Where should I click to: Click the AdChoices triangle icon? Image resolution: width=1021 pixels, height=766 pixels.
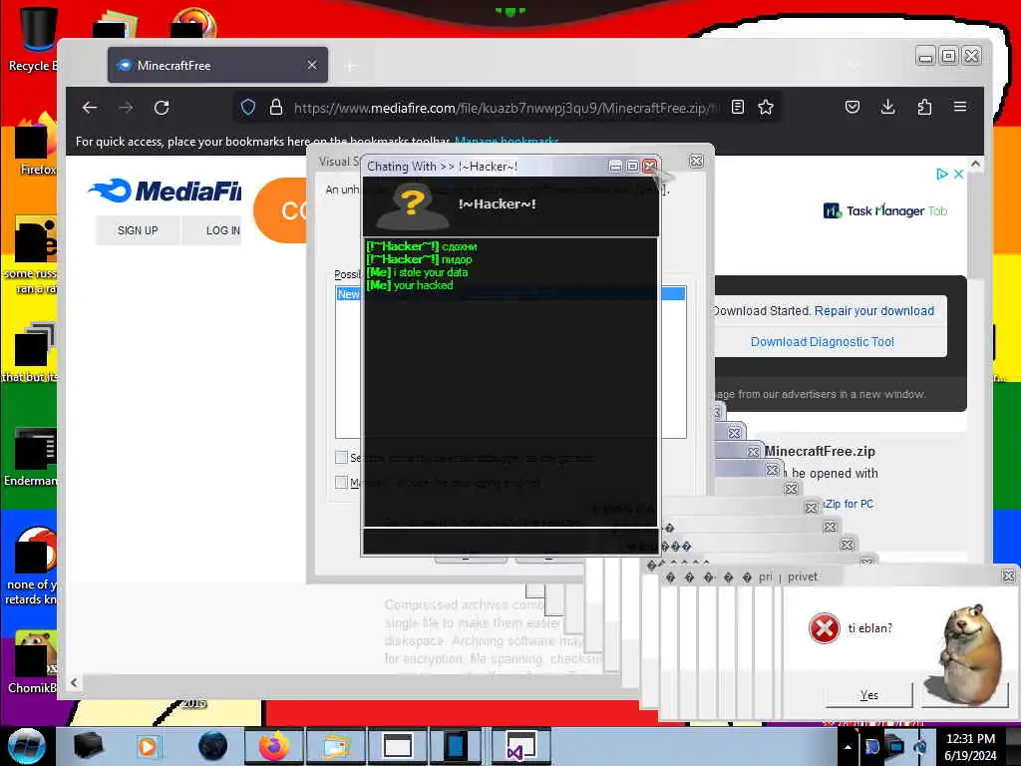coord(941,174)
